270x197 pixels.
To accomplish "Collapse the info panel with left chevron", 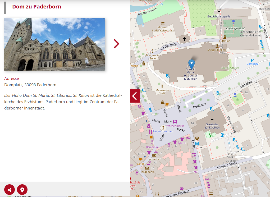I will pos(135,96).
